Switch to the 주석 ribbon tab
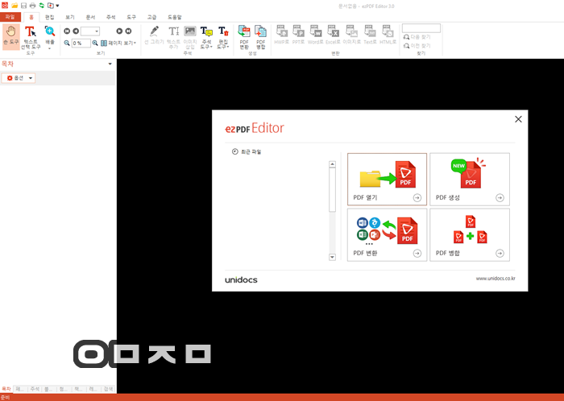 111,17
